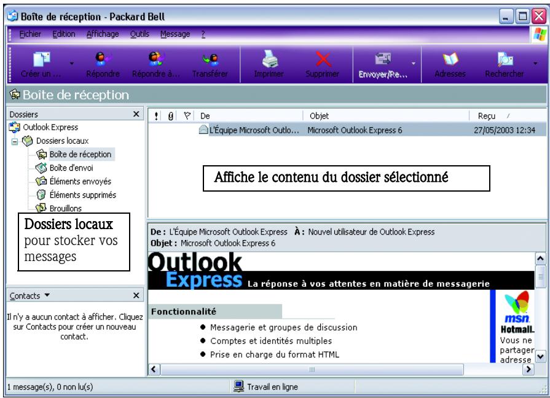550x398 pixels.
Task: Click the Supprimer red X icon
Action: 323,59
